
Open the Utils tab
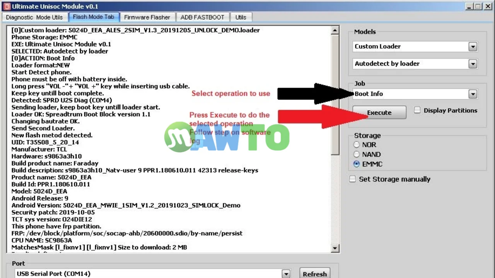pos(241,17)
